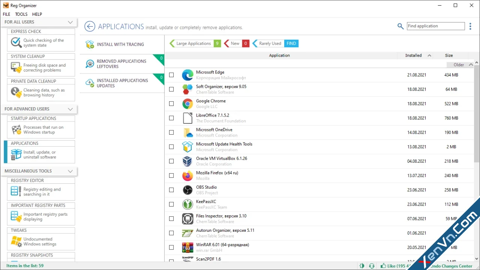This screenshot has height=270, width=480.
Task: Click the WinRAR icon
Action: point(187,247)
